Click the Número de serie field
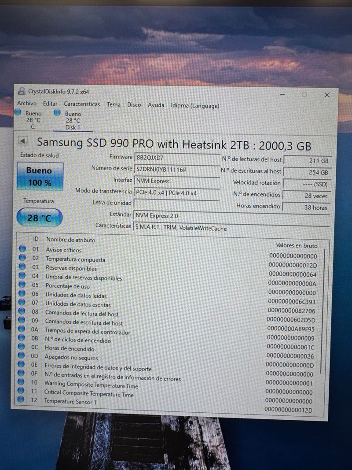 177,170
